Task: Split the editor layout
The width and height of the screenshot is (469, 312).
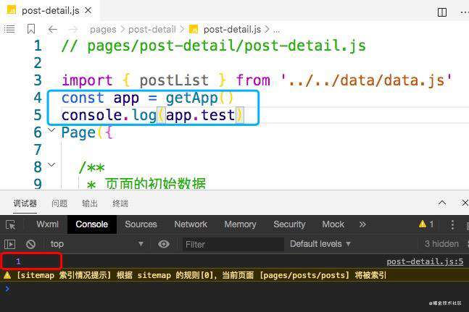Action: coord(441,12)
